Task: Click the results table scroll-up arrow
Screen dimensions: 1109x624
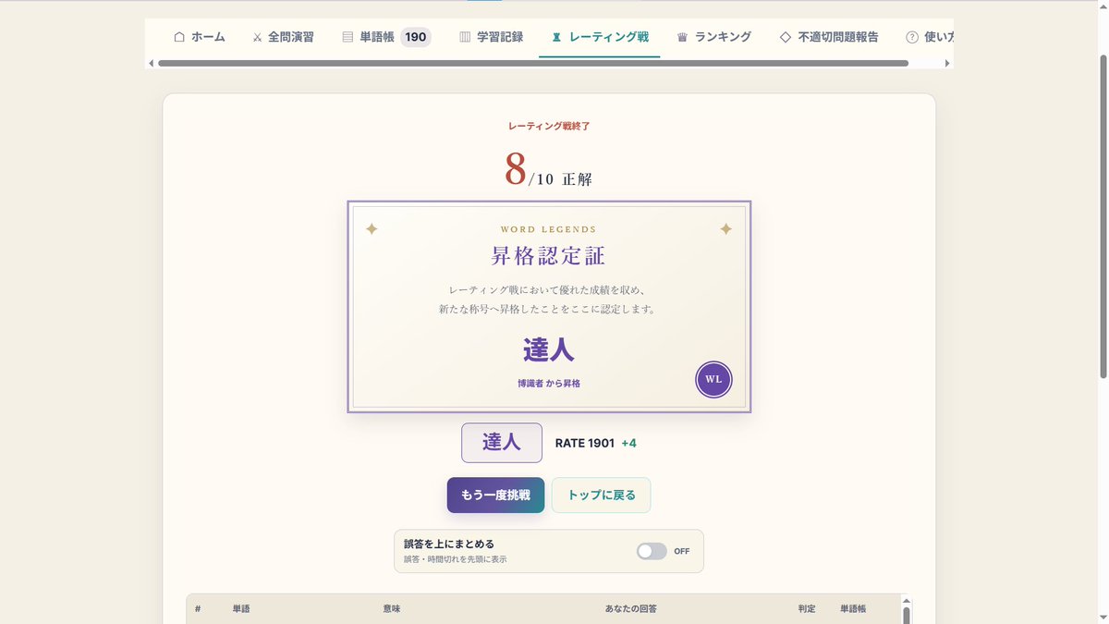Action: [x=906, y=600]
